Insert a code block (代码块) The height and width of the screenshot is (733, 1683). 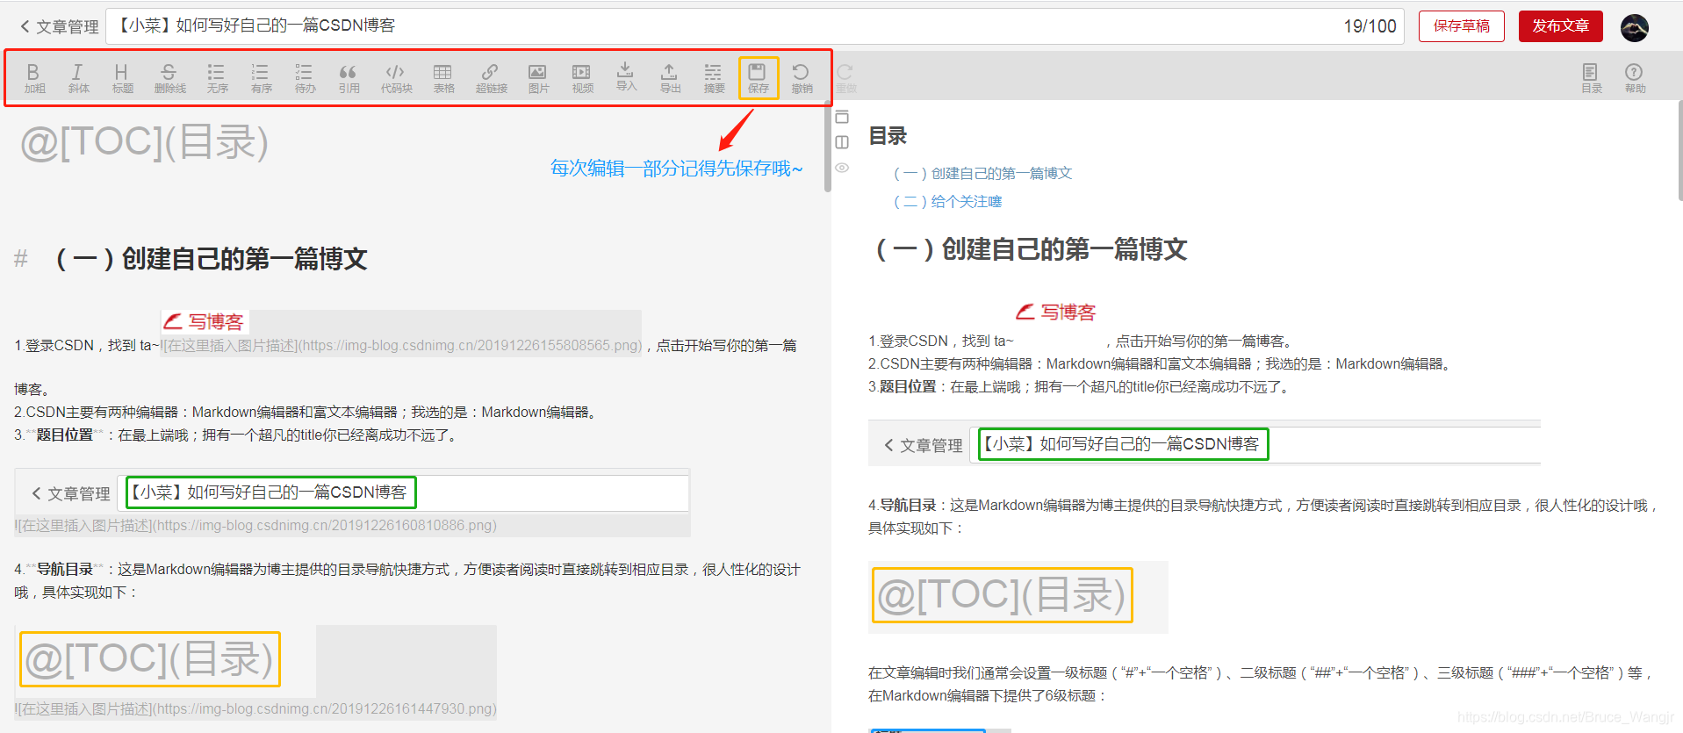[x=396, y=77]
